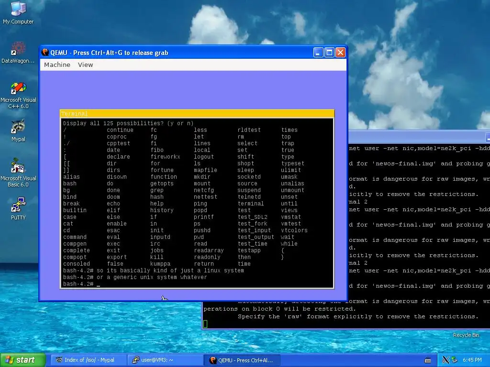
Task: Select the Recycle Bin label on desktop
Action: 466,335
